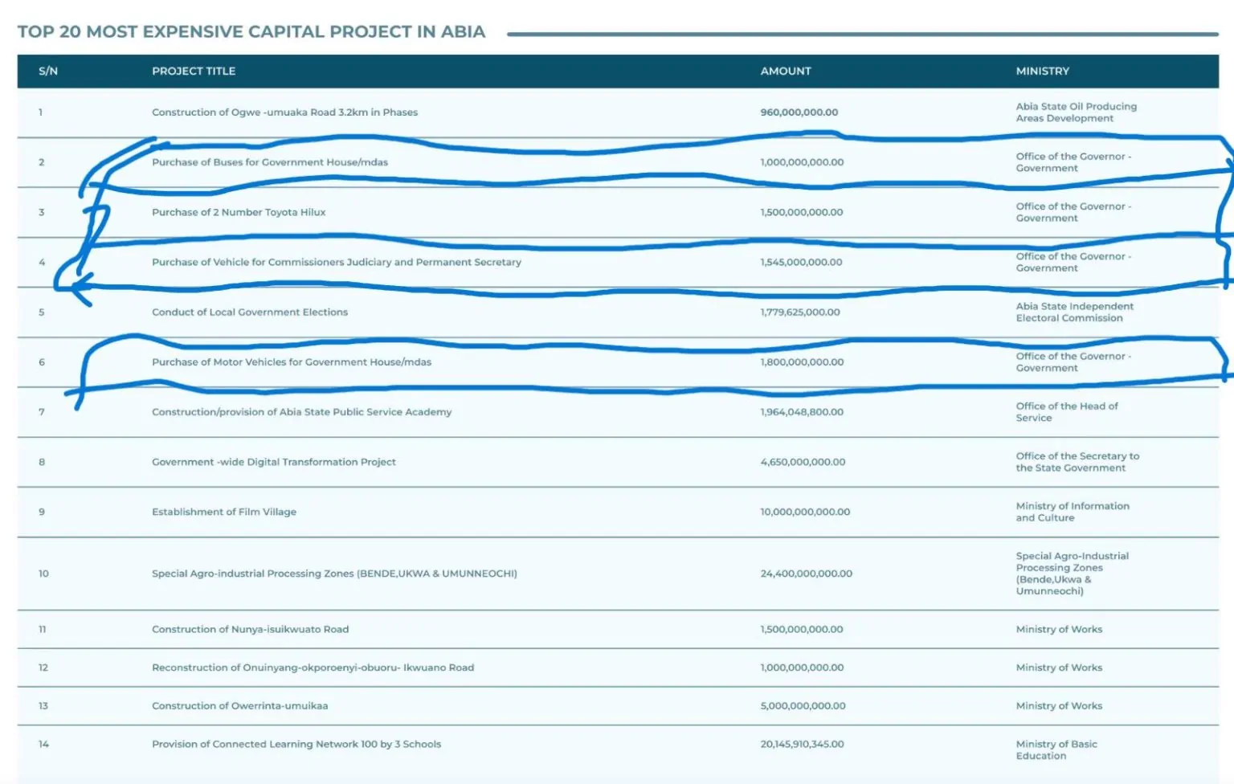Select Construction of Owerrinta-umuikaa project
The image size is (1234, 784).
tap(239, 706)
